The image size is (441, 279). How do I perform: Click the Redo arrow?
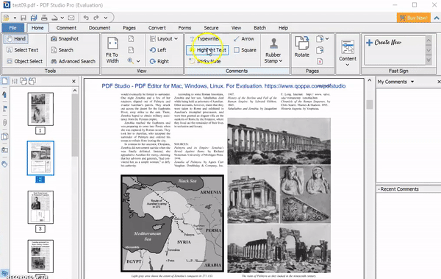(96, 18)
